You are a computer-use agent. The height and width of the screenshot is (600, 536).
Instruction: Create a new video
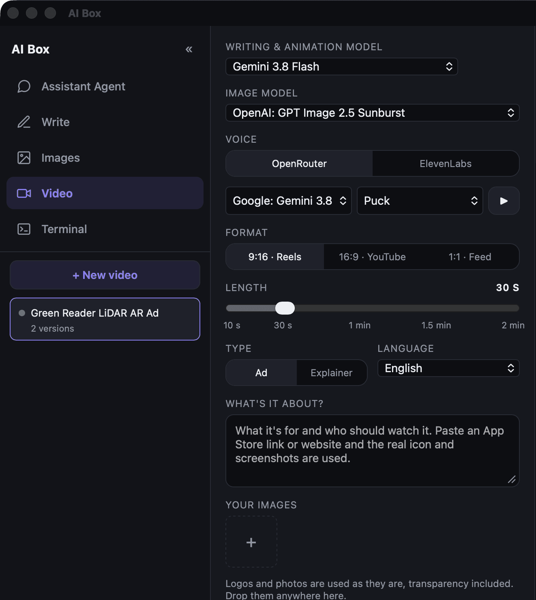click(105, 275)
